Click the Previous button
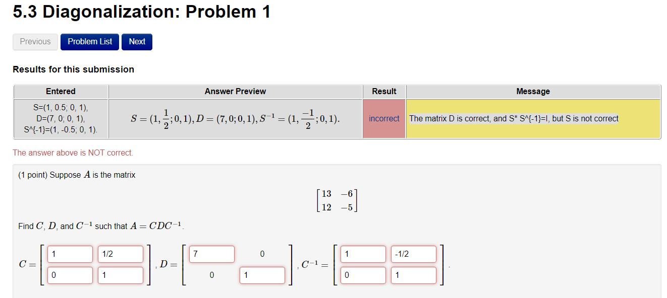667x298 pixels. click(x=35, y=42)
